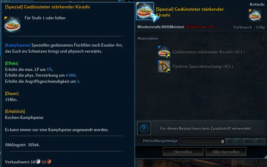Click the yellow arrow badge on Kirashi material icon

tap(168, 56)
